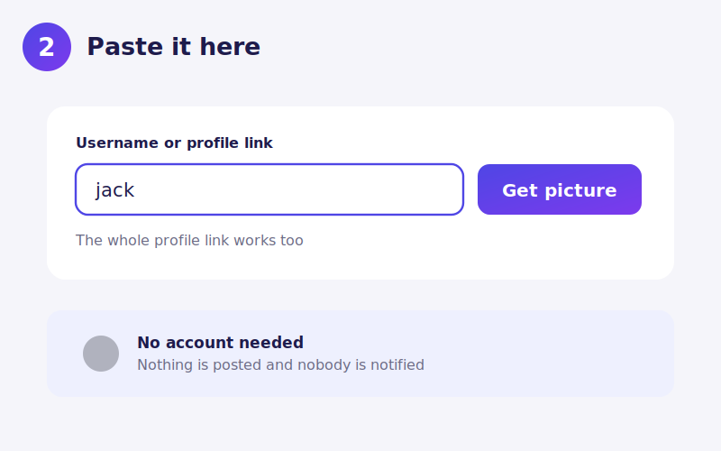Select the Paste it here heading
The width and height of the screenshot is (721, 451).
173,47
